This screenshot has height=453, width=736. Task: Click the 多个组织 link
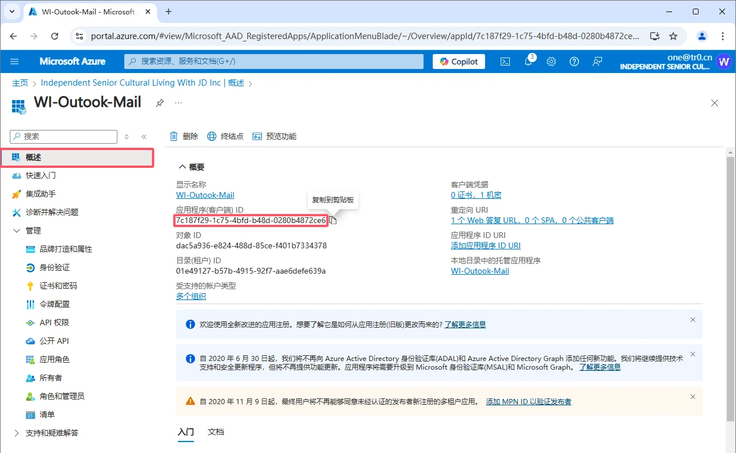point(191,296)
